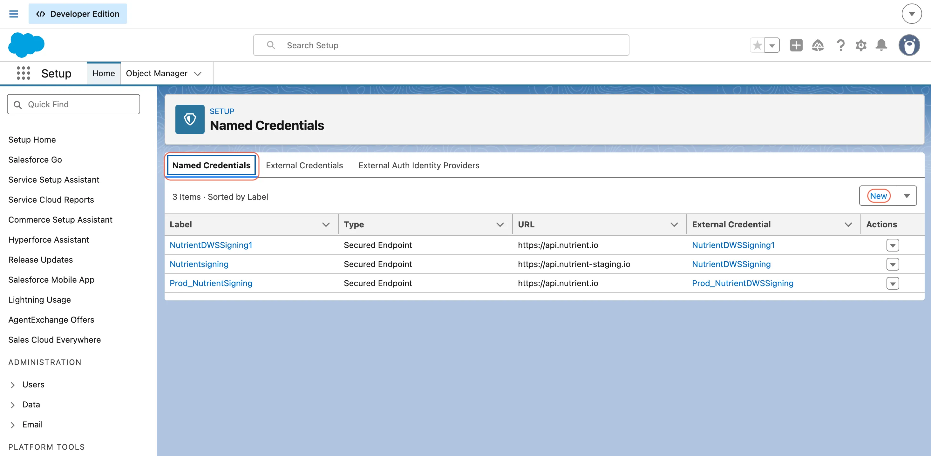Focus the Search Setup field

[441, 45]
